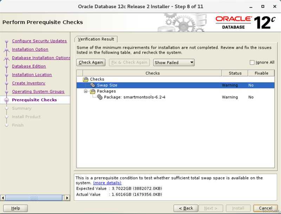
Task: Click the Check Again button
Action: click(x=91, y=62)
